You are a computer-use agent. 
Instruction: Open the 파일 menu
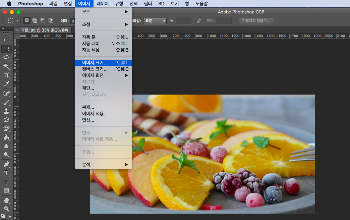pos(53,4)
